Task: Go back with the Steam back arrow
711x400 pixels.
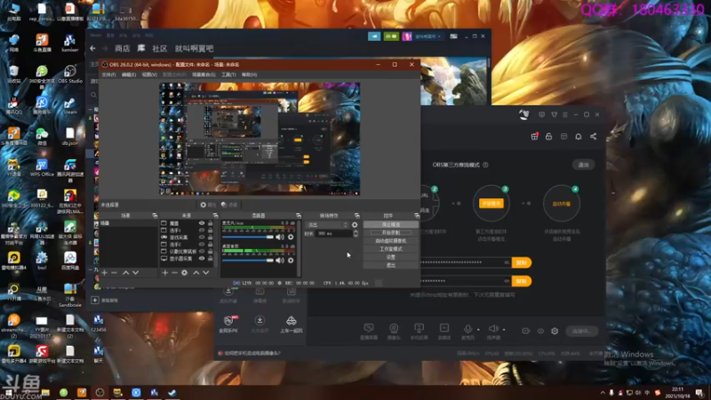Action: point(92,48)
